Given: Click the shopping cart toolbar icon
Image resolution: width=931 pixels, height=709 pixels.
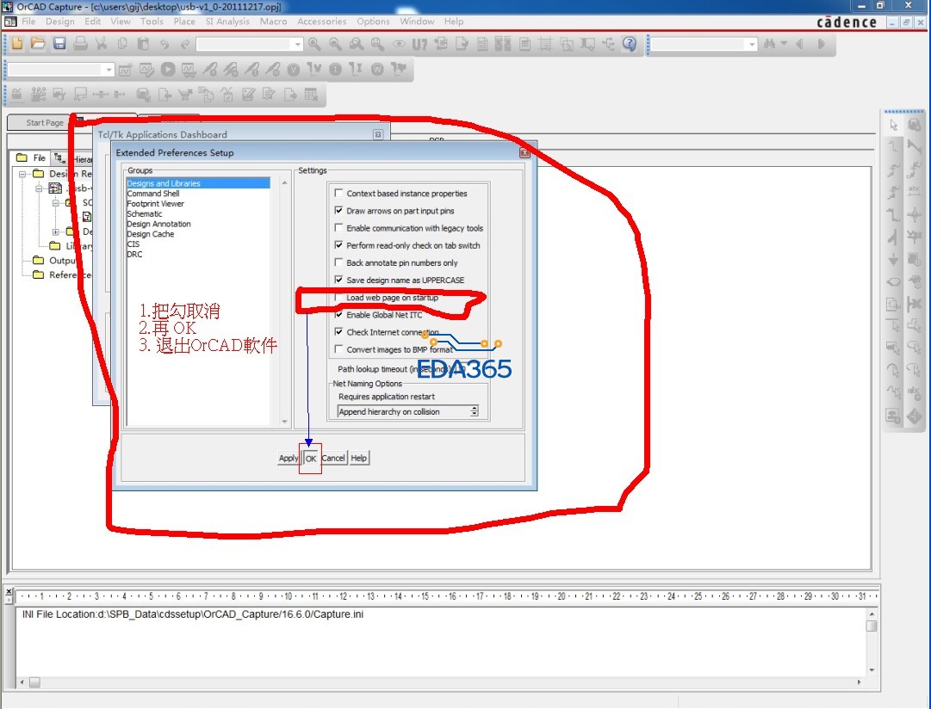Looking at the screenshot, I should (185, 95).
